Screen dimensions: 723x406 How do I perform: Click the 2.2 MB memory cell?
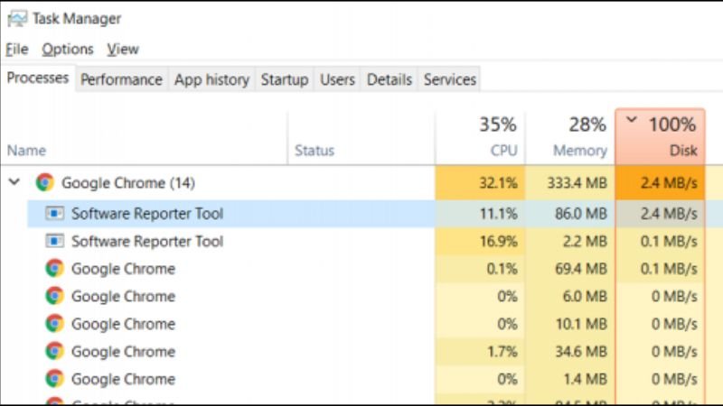point(570,241)
